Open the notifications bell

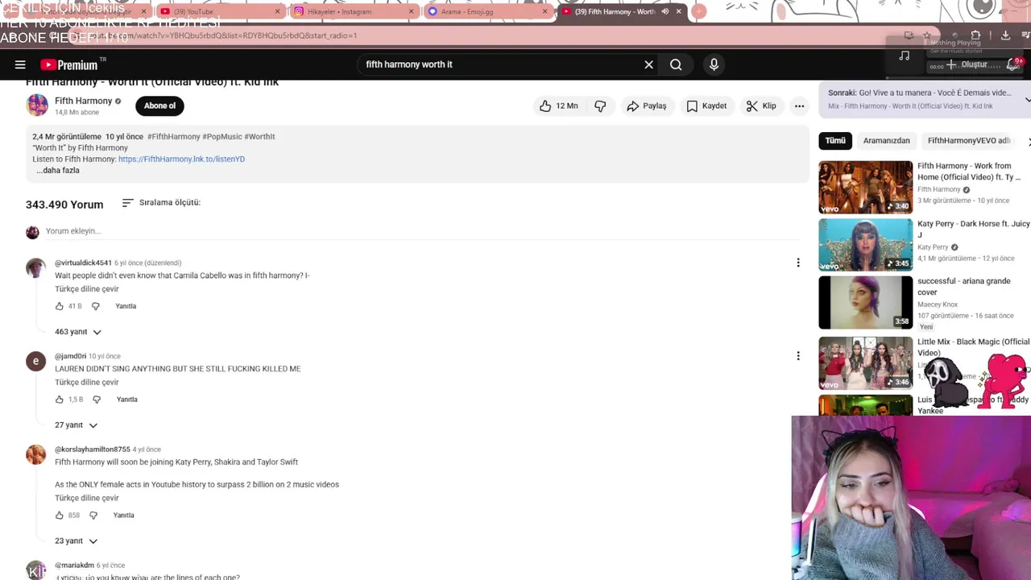(x=1013, y=64)
